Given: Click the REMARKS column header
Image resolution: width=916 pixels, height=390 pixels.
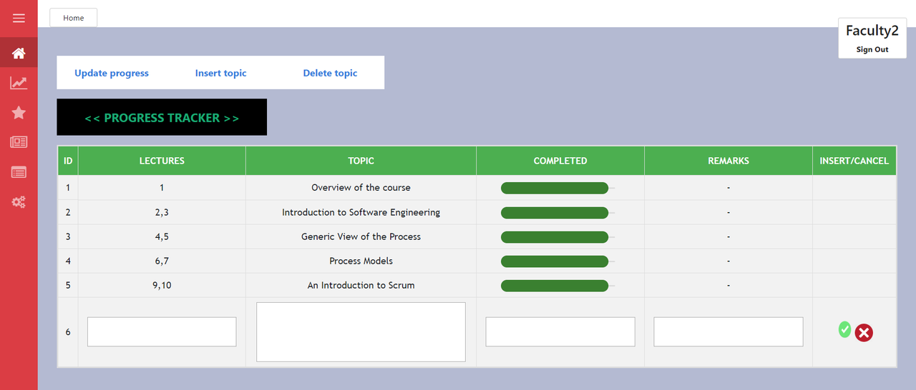Looking at the screenshot, I should pyautogui.click(x=729, y=161).
